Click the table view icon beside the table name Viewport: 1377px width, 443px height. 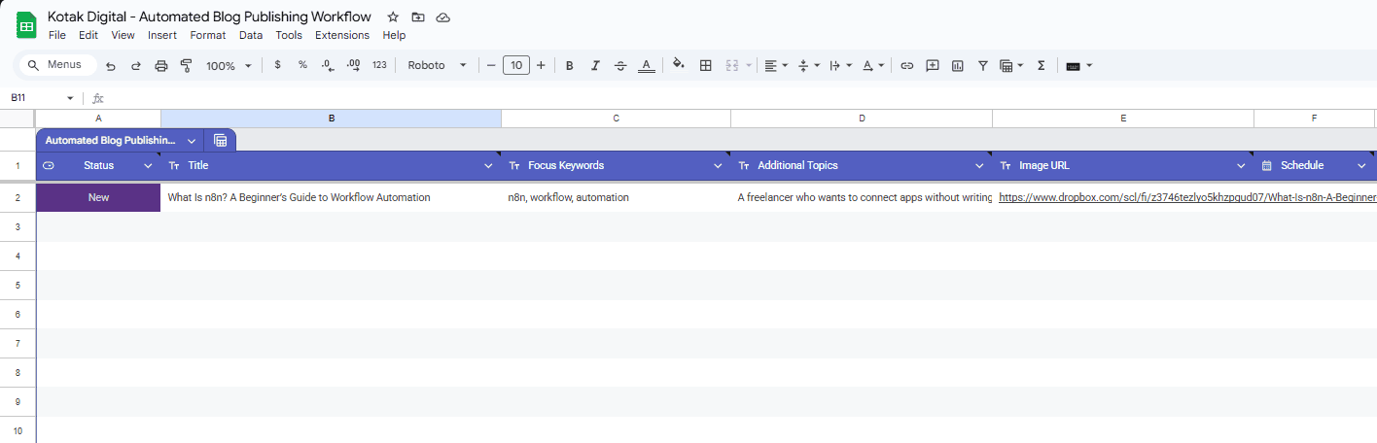click(221, 140)
